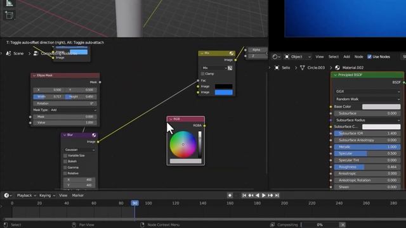
Task: Enable Relative in Blur node
Action: (65, 174)
